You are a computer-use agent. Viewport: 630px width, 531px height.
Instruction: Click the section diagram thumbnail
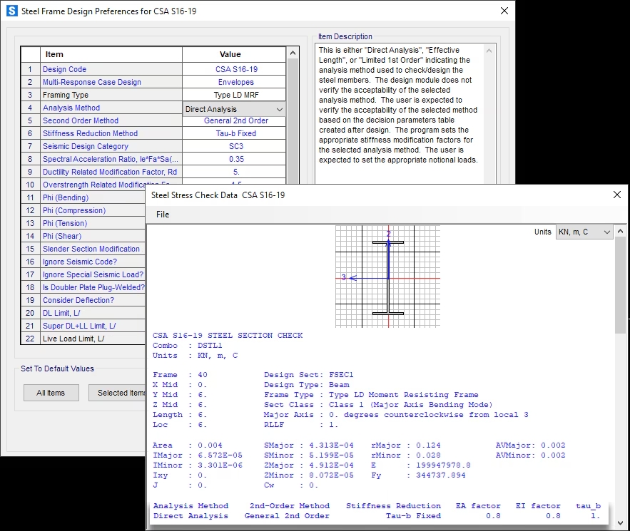[x=388, y=277]
